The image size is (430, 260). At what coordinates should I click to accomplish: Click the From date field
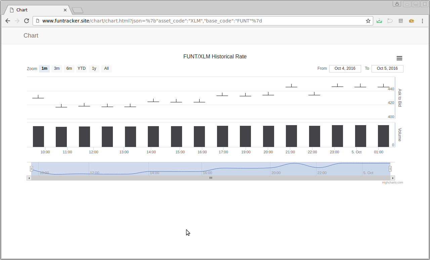point(345,68)
